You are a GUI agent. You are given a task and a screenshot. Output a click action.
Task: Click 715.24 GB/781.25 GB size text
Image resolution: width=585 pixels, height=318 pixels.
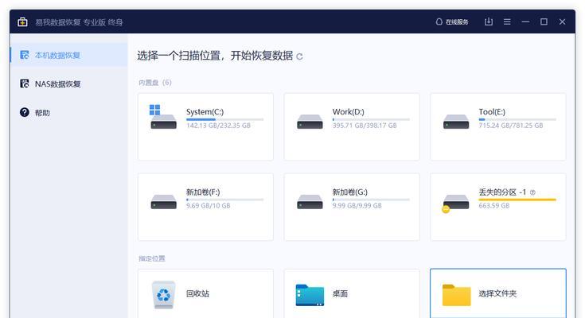(511, 126)
